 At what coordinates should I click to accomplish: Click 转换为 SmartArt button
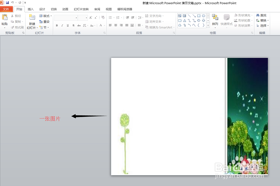pos(160,27)
